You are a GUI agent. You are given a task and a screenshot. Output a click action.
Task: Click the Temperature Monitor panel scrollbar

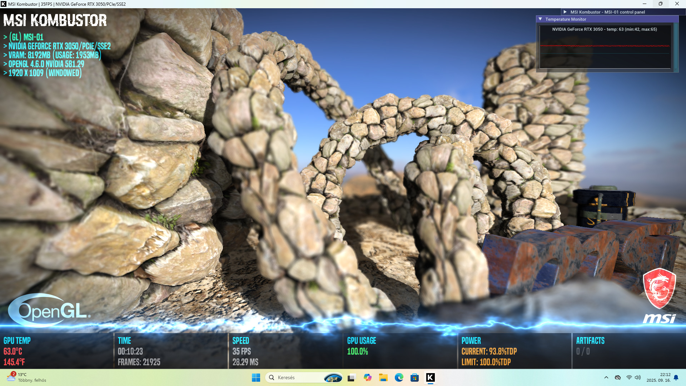tap(676, 46)
